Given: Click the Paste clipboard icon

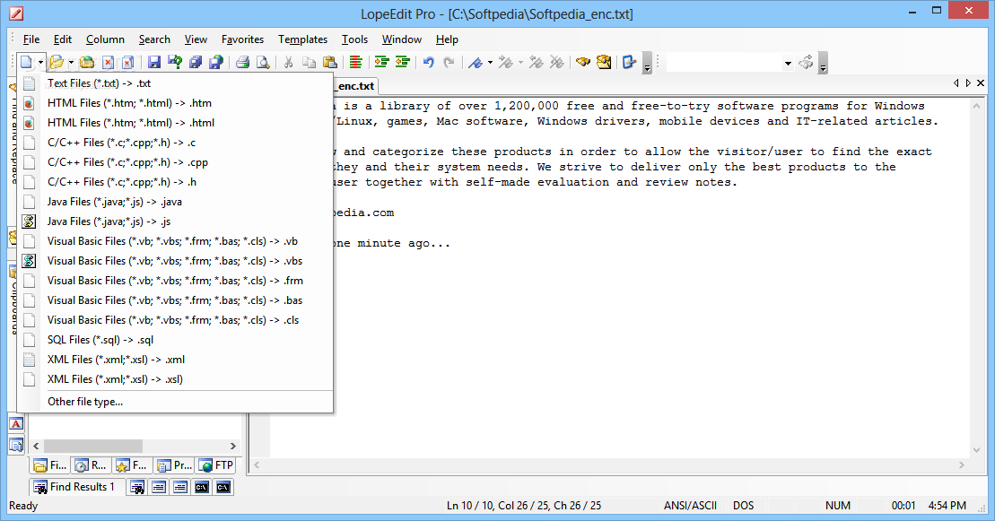Looking at the screenshot, I should [x=329, y=62].
